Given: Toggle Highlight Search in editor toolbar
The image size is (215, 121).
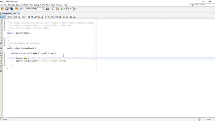Looking at the screenshot, I should click(x=39, y=17).
